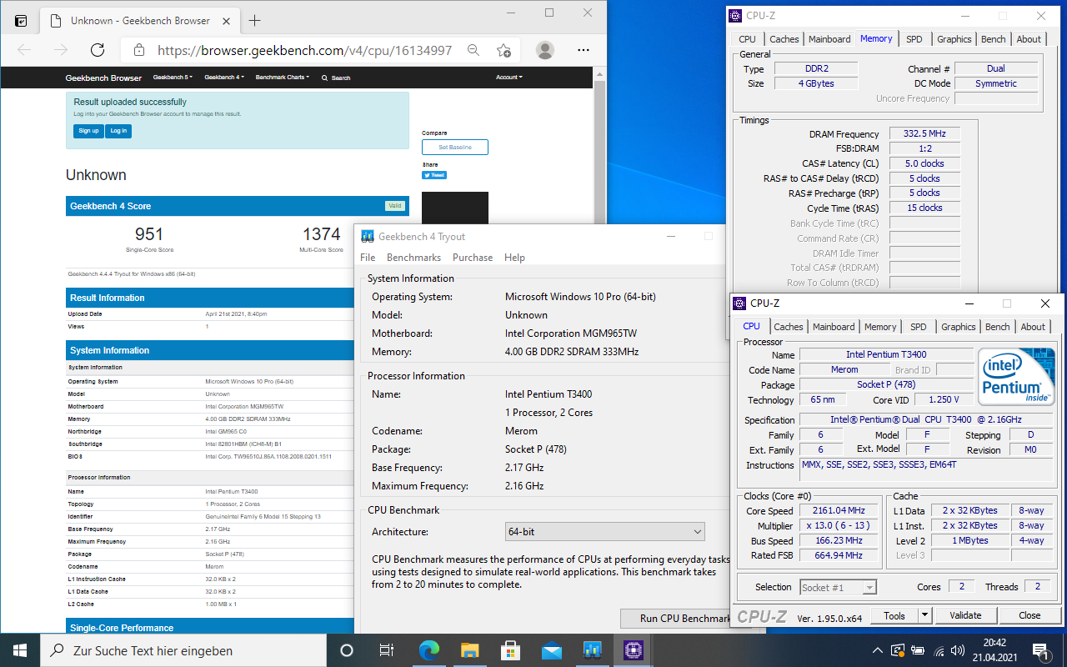Open the Purchase menu in Geekbench 4

point(473,258)
